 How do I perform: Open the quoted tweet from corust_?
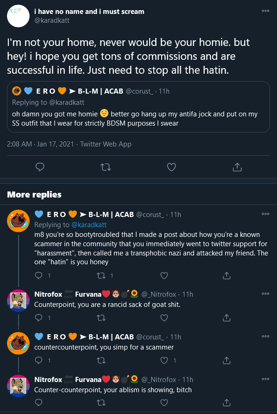tap(138, 107)
